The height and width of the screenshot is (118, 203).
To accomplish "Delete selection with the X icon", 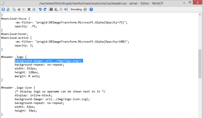I will (x=29, y=9).
